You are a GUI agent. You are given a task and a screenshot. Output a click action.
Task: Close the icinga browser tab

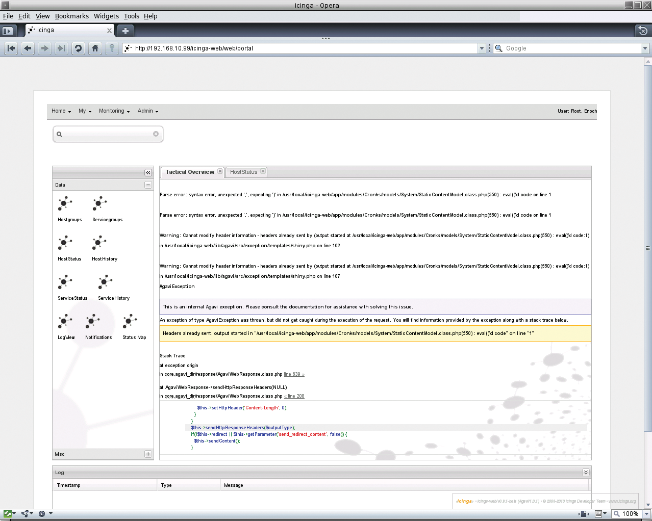109,31
